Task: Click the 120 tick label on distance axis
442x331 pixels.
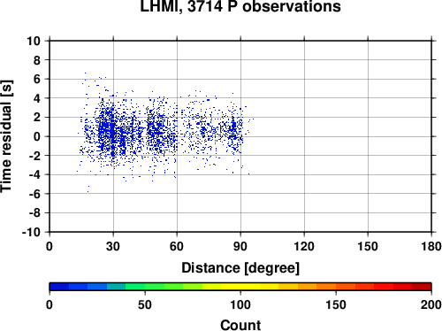Action: 304,246
